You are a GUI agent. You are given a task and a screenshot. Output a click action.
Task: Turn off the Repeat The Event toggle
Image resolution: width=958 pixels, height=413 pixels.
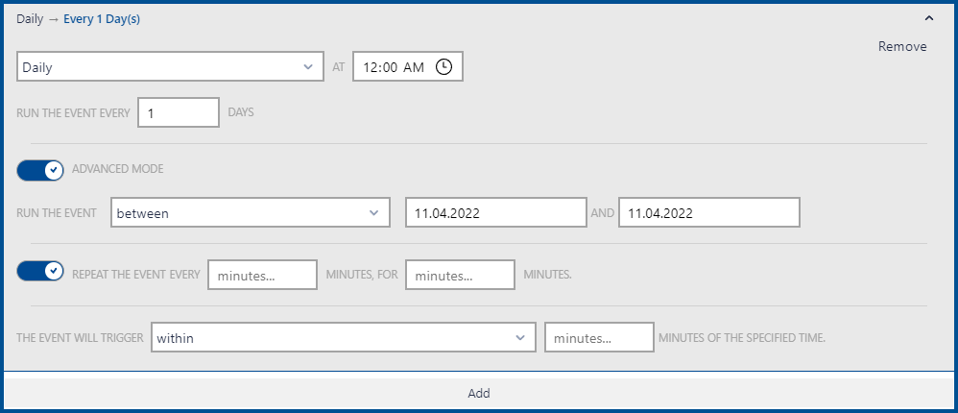click(x=40, y=274)
